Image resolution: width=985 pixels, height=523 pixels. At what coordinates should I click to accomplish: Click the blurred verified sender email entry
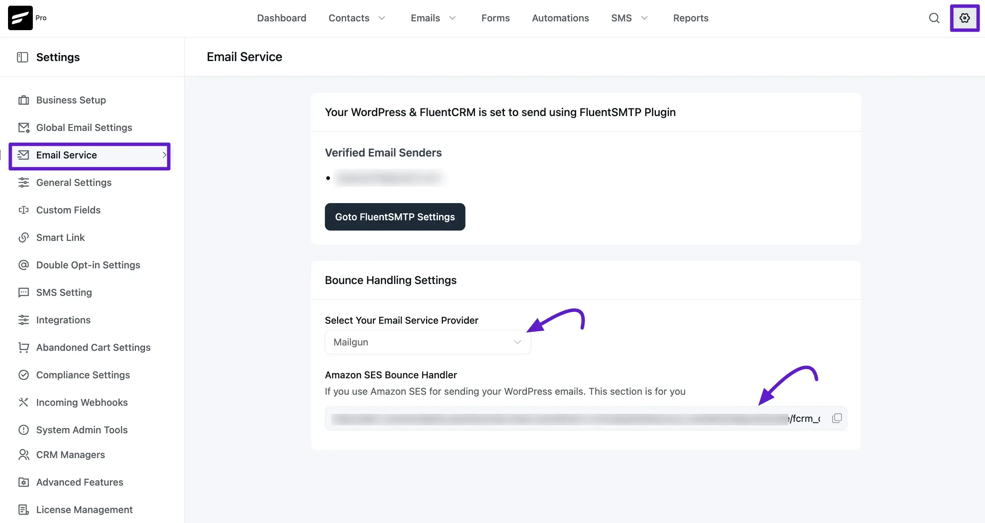pyautogui.click(x=390, y=178)
